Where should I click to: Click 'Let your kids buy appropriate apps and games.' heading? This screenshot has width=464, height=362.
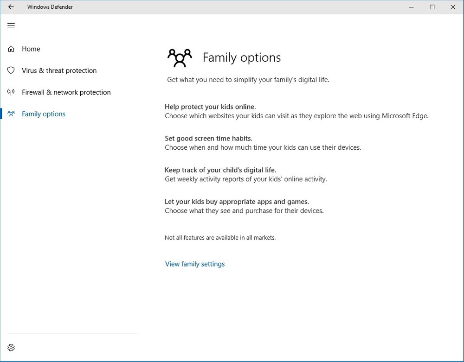point(237,202)
